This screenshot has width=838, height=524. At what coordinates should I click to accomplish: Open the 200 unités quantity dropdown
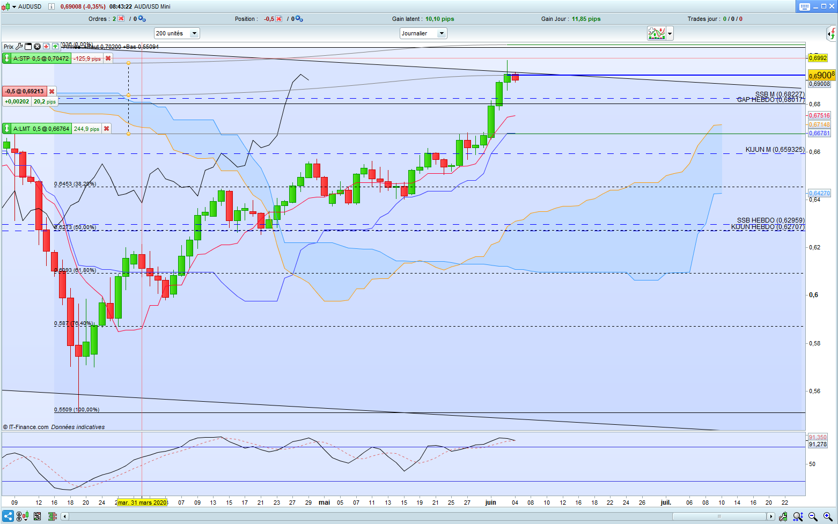pos(177,33)
